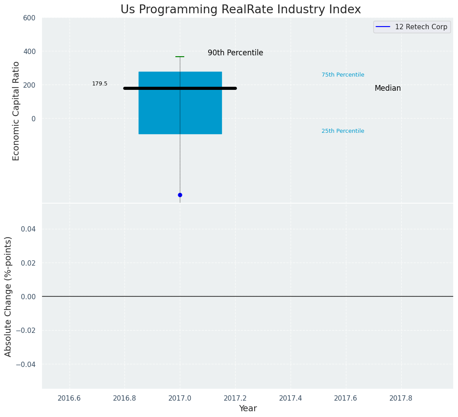This screenshot has height=417, width=458.
Task: Select the 'Median' annotation text
Action: pos(388,89)
